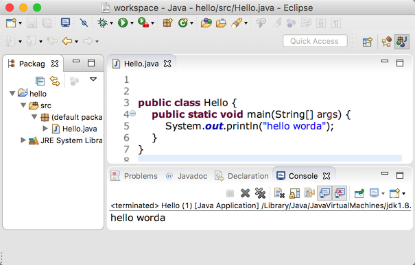
Task: Select the Package Explorer tab
Action: pos(33,64)
